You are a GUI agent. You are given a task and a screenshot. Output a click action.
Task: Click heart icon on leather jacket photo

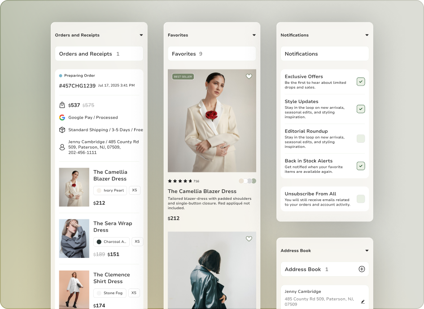[x=249, y=239]
